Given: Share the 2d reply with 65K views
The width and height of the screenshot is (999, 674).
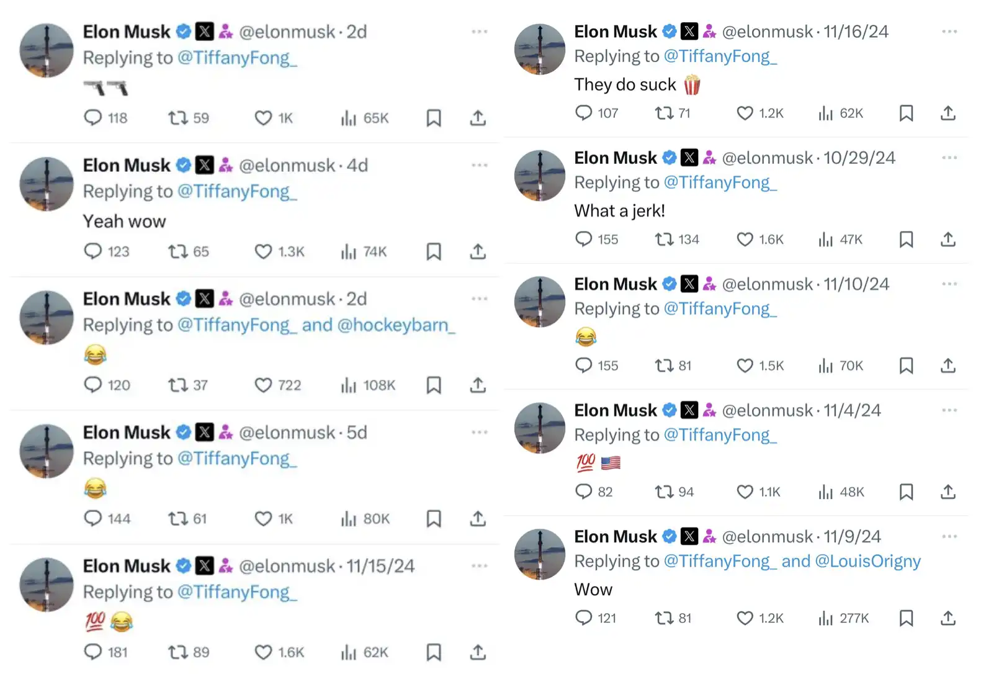Looking at the screenshot, I should [478, 118].
